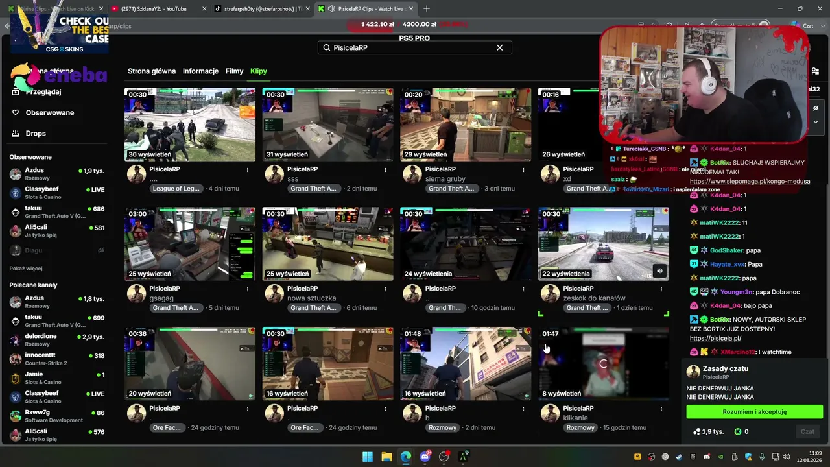
Task: Open the takuu channel under Obserwowane
Action: click(x=57, y=212)
